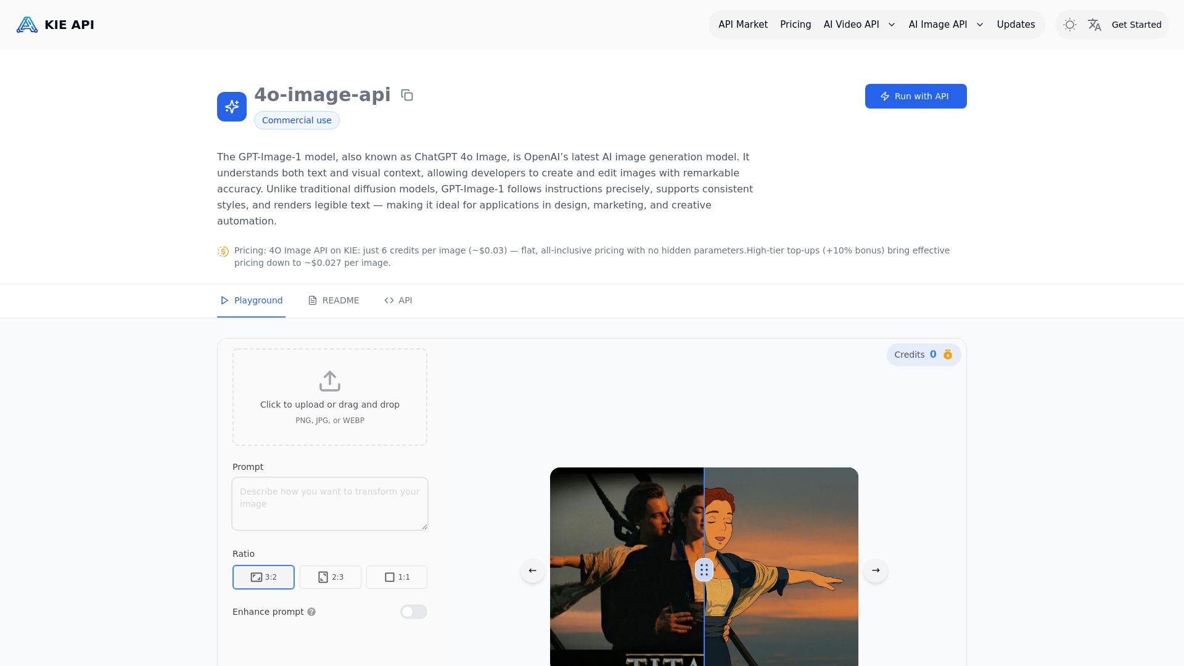Screen dimensions: 1184x666
Task: Click the KIE API logo icon
Action: coord(27,25)
